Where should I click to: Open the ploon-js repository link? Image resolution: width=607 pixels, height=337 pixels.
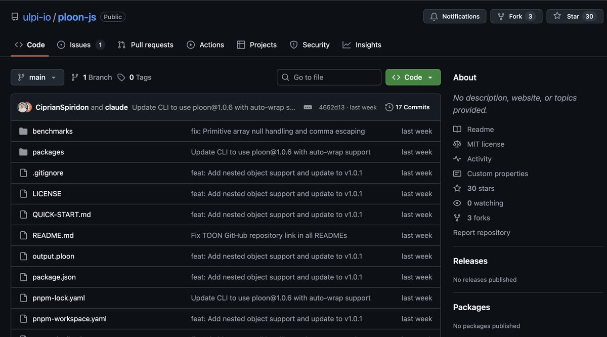click(77, 17)
